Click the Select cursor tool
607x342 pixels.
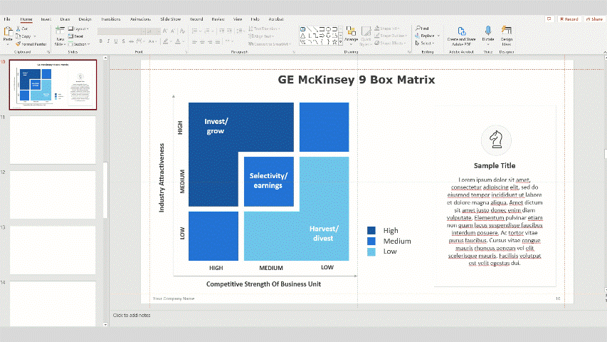click(x=417, y=43)
